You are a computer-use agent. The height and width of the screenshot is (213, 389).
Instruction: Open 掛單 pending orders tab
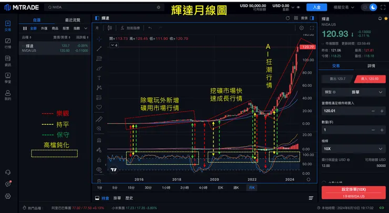pyautogui.click(x=117, y=198)
